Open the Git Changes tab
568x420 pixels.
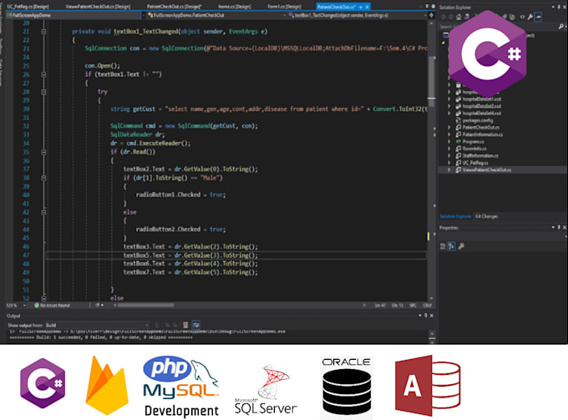pos(486,216)
